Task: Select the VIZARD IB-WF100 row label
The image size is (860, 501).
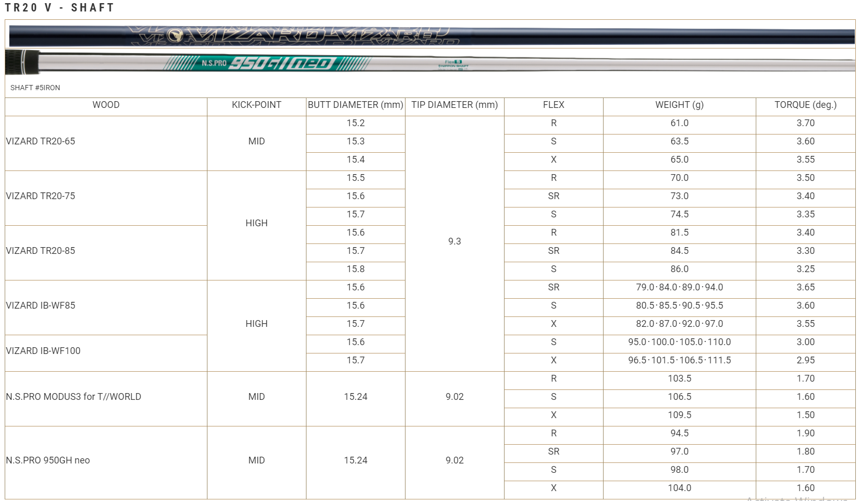Action: click(43, 351)
